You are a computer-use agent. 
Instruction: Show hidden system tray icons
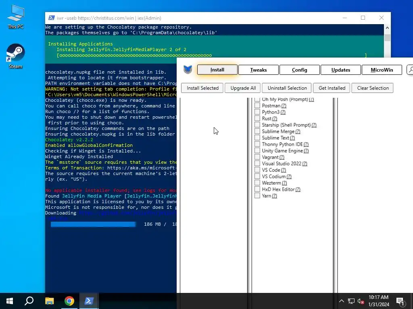point(341,301)
